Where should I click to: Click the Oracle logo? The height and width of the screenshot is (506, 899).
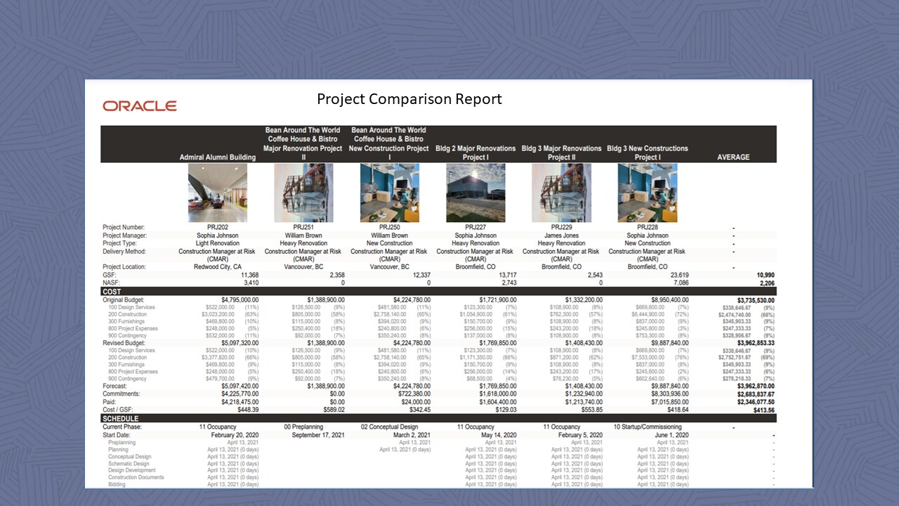click(x=140, y=106)
